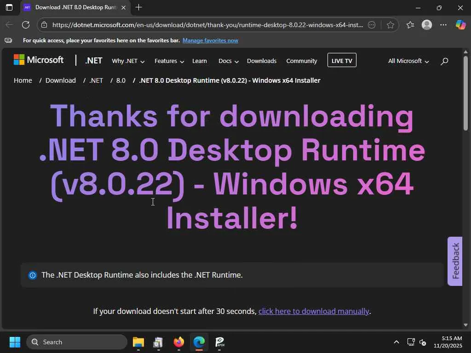Viewport: 471px width, 353px height.
Task: Open the browser profile avatar
Action: coord(426,25)
